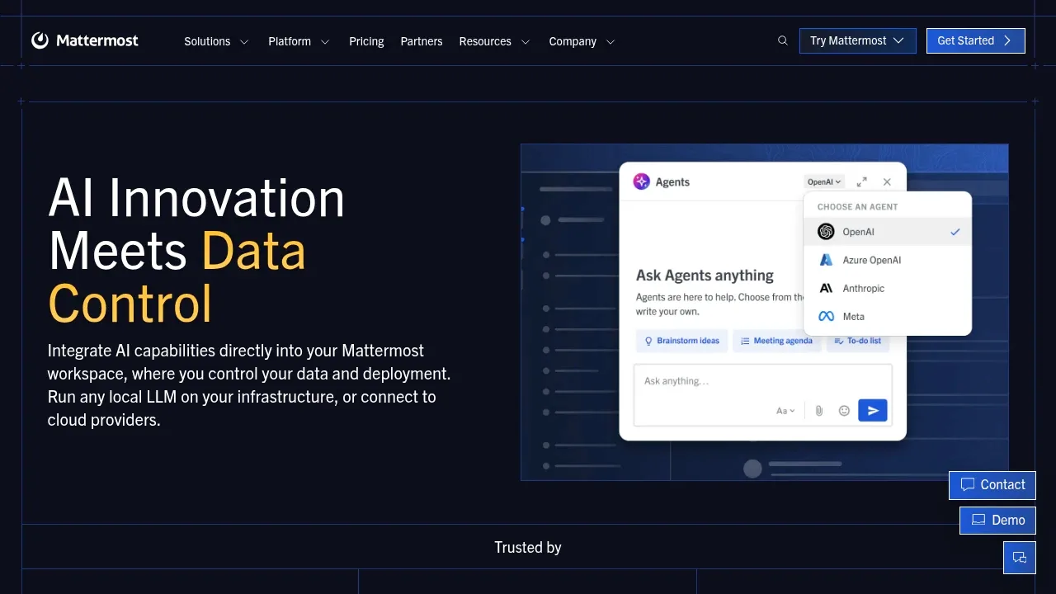1056x594 pixels.
Task: Click the Contact button
Action: pyautogui.click(x=992, y=485)
